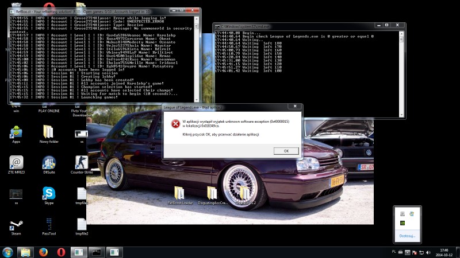Screen dimensions: 460x258
Task: Click the unknown software exception message text
Action: point(236,123)
